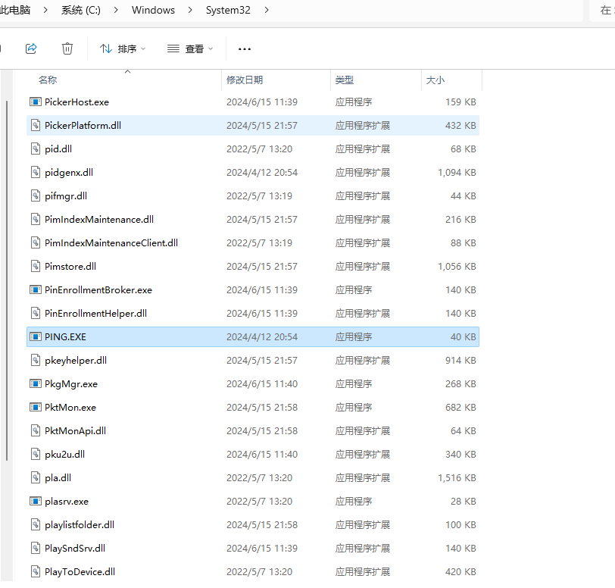Click the plasrv.exe file name
This screenshot has width=615, height=588.
pos(67,502)
